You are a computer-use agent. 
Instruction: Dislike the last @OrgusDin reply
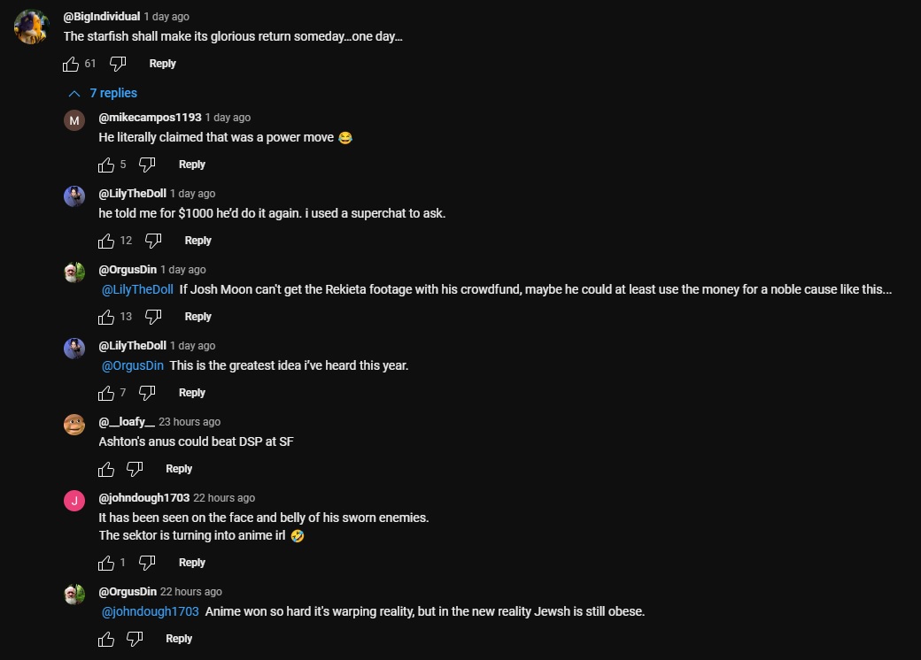tap(135, 639)
